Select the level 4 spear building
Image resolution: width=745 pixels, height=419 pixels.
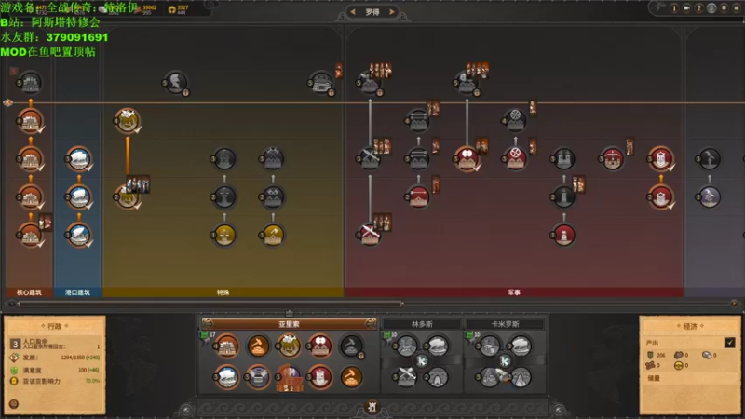[x=418, y=121]
